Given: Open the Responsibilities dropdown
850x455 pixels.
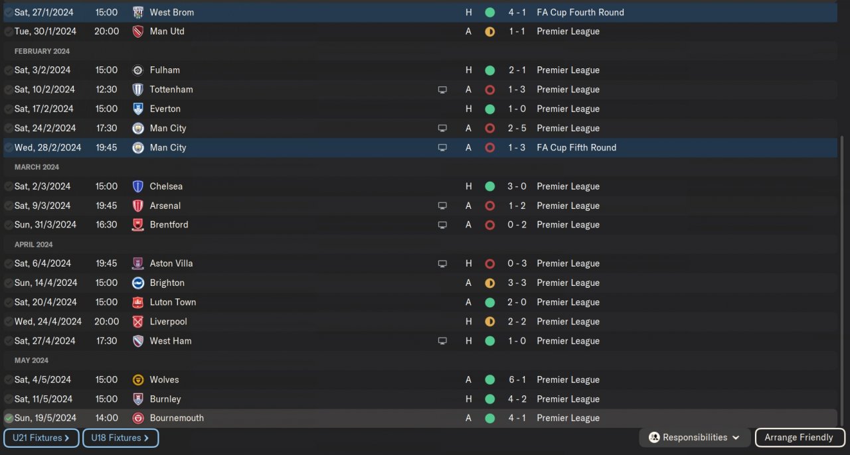Looking at the screenshot, I should coord(695,438).
